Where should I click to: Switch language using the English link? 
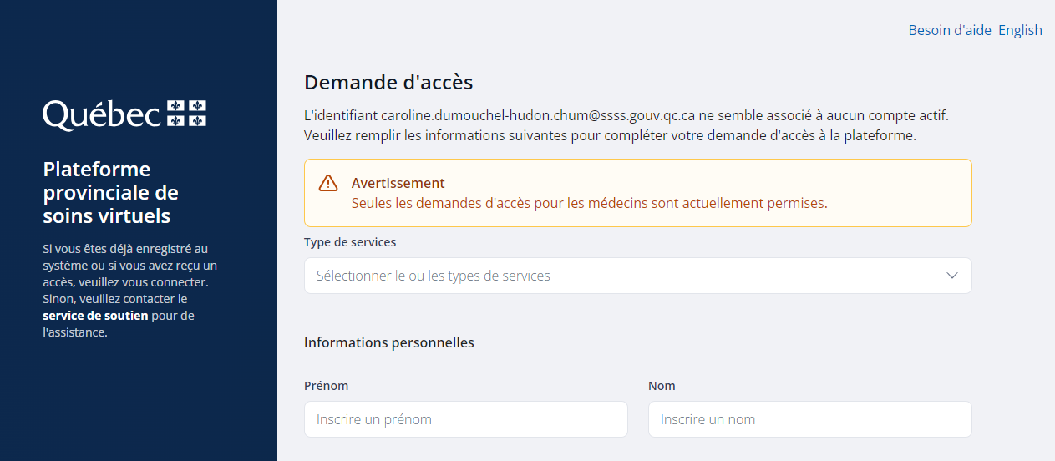1020,30
